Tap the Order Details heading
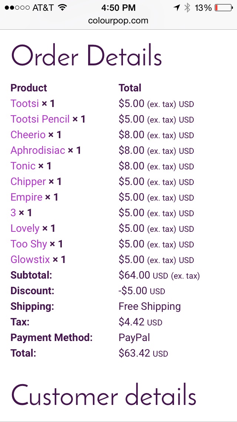The width and height of the screenshot is (237, 422). pyautogui.click(x=86, y=55)
